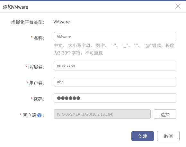Focus the 密码 password field
The image size is (186, 147).
(115, 98)
